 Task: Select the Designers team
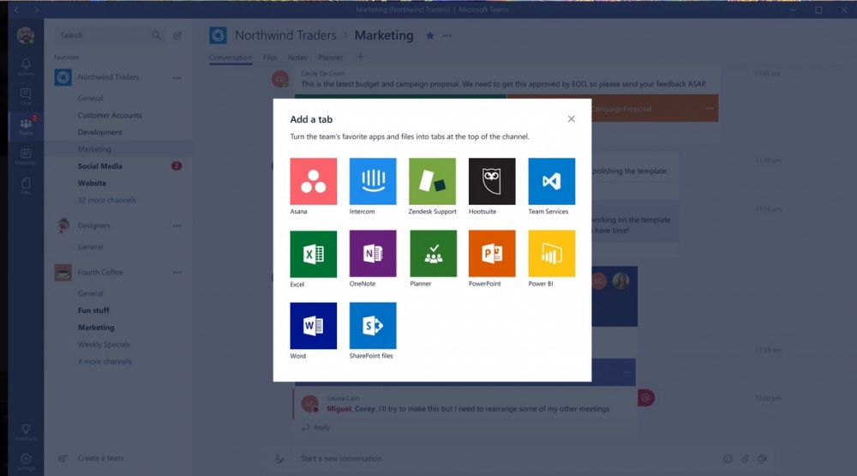pyautogui.click(x=93, y=226)
